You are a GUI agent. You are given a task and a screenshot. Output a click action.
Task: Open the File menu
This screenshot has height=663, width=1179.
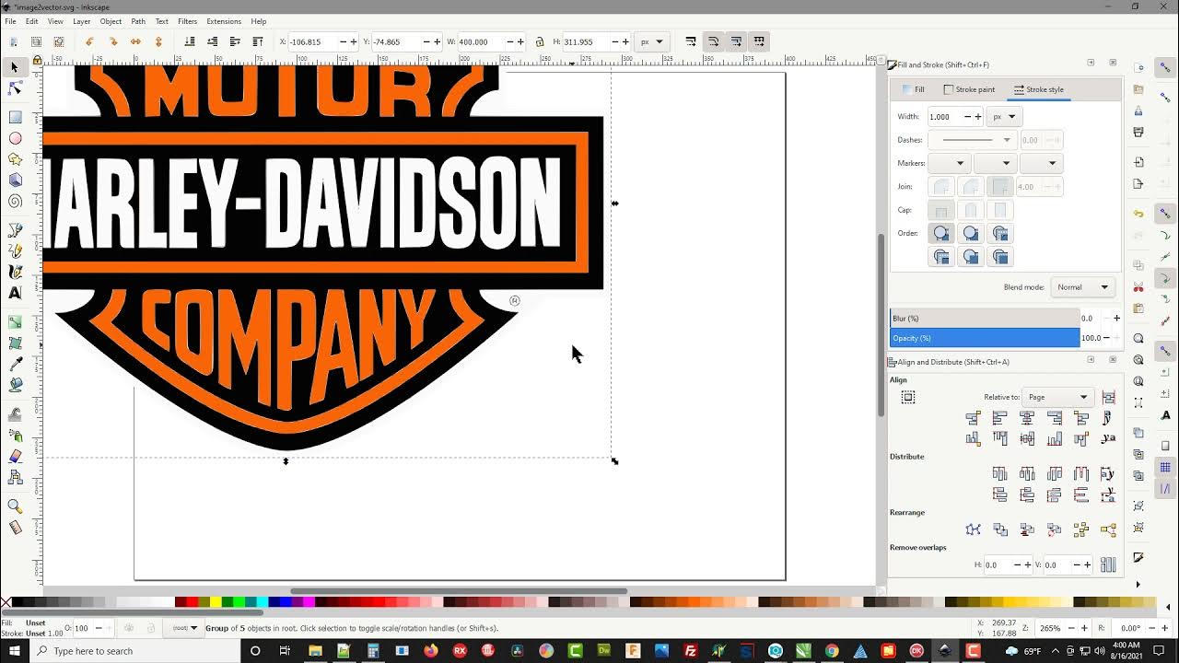coord(10,21)
